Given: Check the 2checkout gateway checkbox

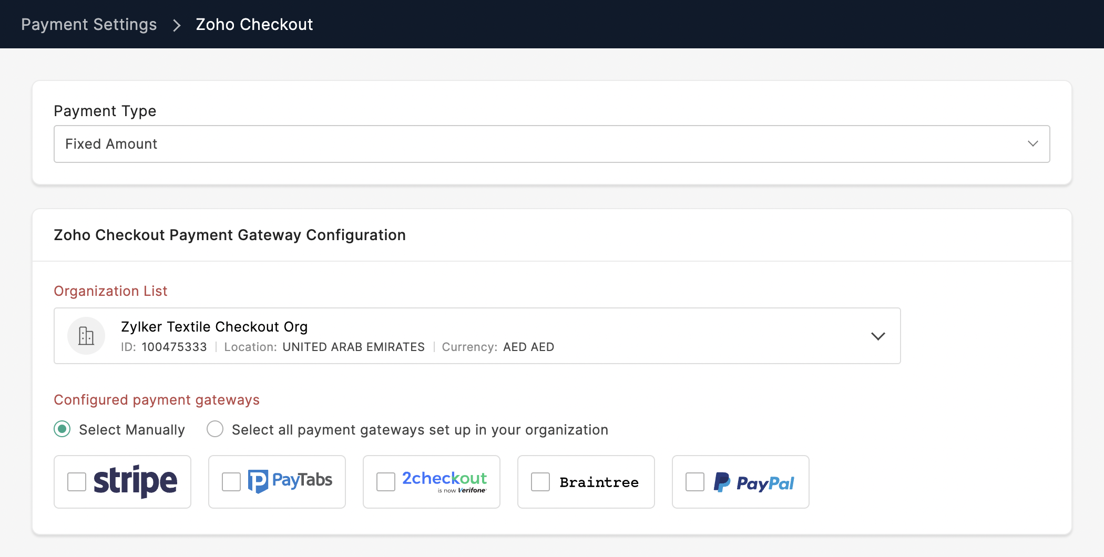Looking at the screenshot, I should [386, 482].
